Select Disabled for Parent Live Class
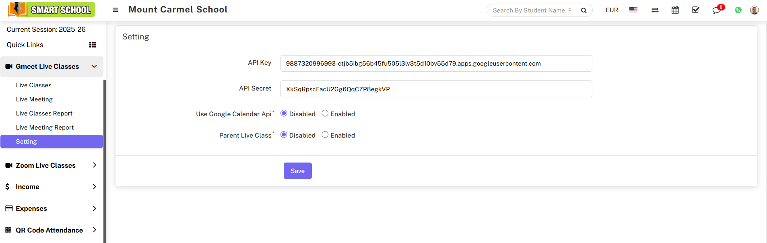767x243 pixels. 284,135
